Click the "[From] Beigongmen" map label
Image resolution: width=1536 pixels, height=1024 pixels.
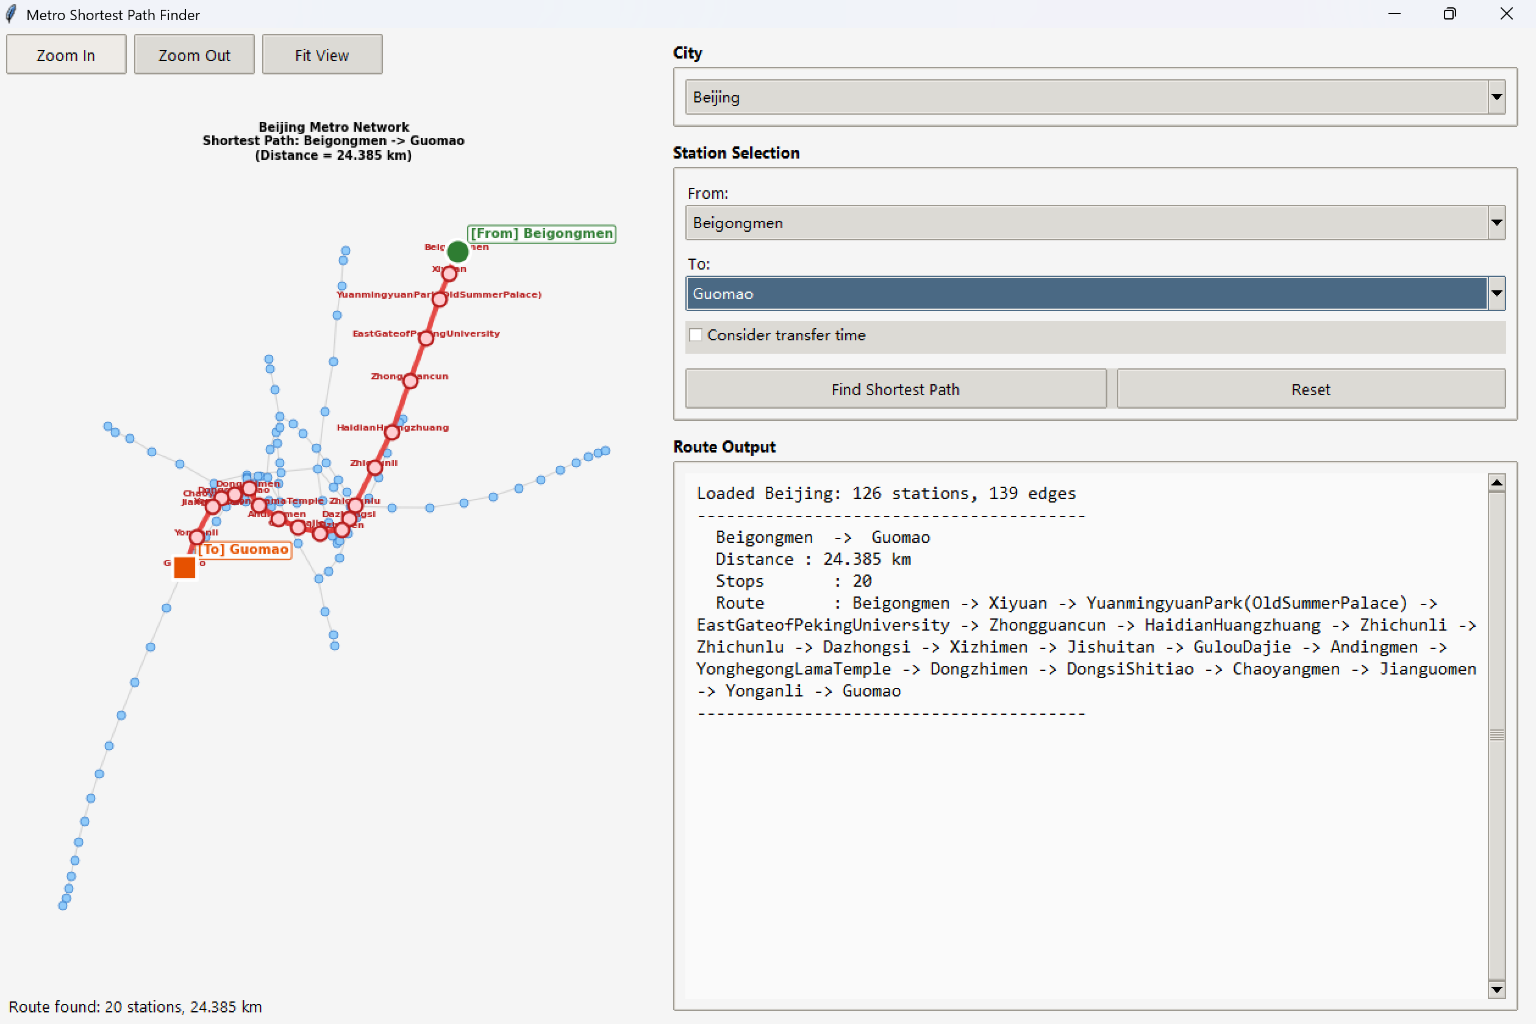coord(542,234)
